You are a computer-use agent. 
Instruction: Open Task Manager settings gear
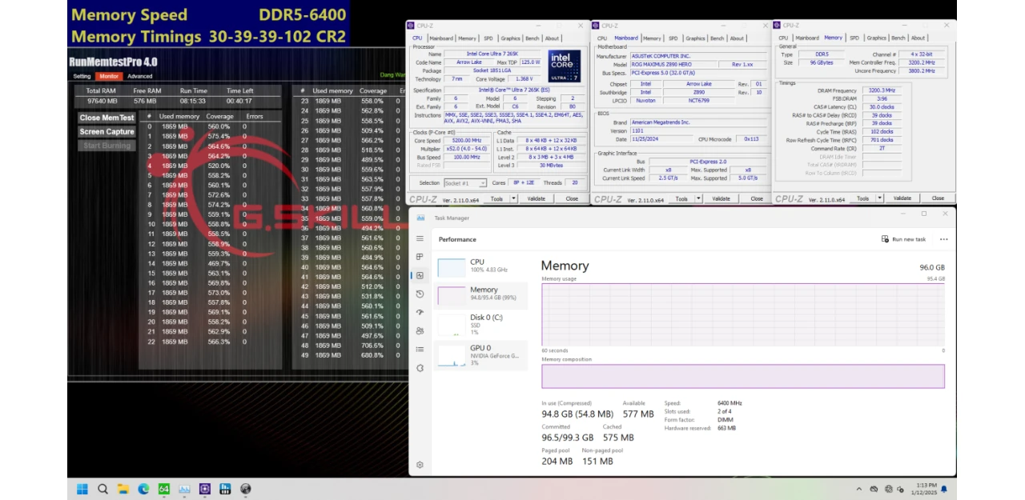click(x=420, y=465)
